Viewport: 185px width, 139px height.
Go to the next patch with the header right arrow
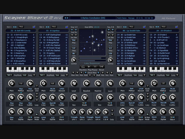[x=68, y=18]
